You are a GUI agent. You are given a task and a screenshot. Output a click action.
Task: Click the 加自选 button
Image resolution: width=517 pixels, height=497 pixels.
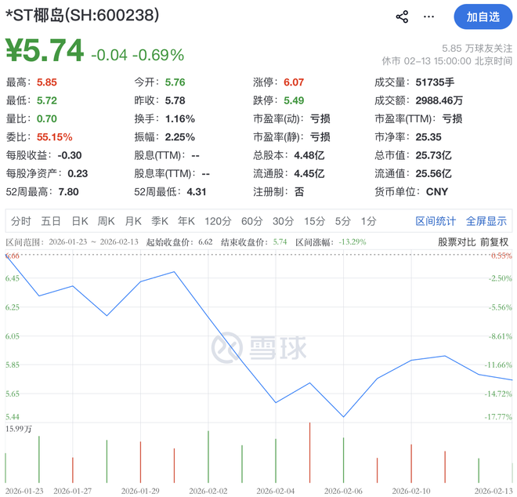(x=482, y=16)
